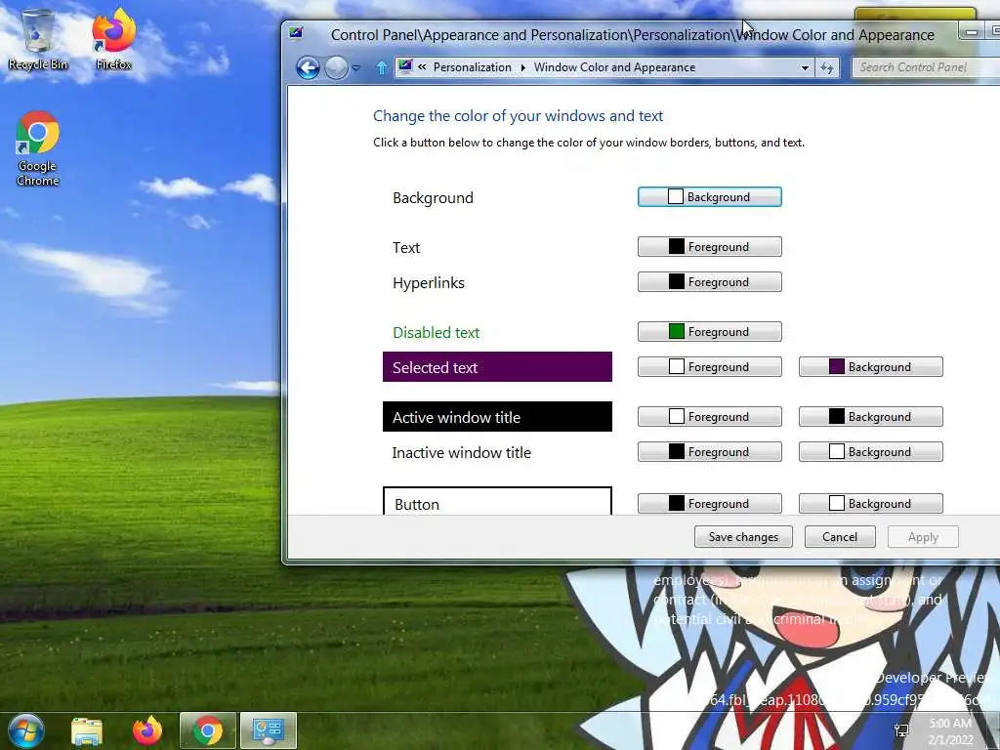Open File Explorer from the taskbar
This screenshot has height=750, width=1000.
pyautogui.click(x=87, y=730)
